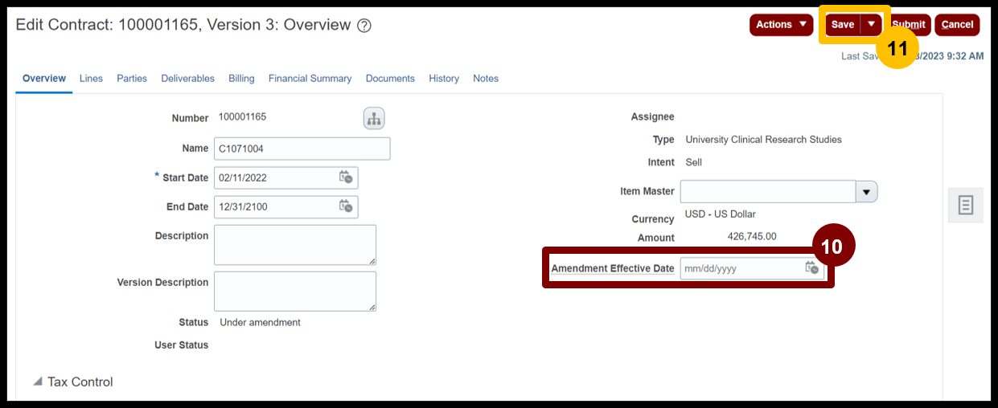Image resolution: width=998 pixels, height=408 pixels.
Task: Click the help question mark icon
Action: [364, 26]
